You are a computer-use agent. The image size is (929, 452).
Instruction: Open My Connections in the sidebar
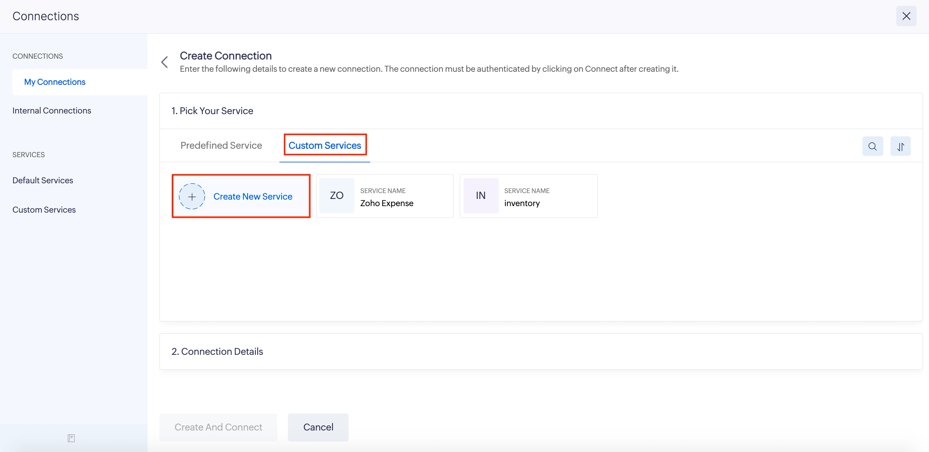[55, 82]
